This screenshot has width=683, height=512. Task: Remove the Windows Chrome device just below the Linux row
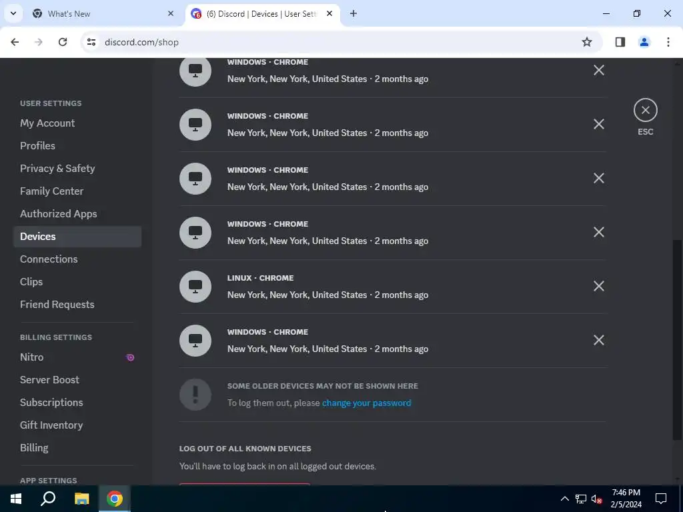click(598, 340)
